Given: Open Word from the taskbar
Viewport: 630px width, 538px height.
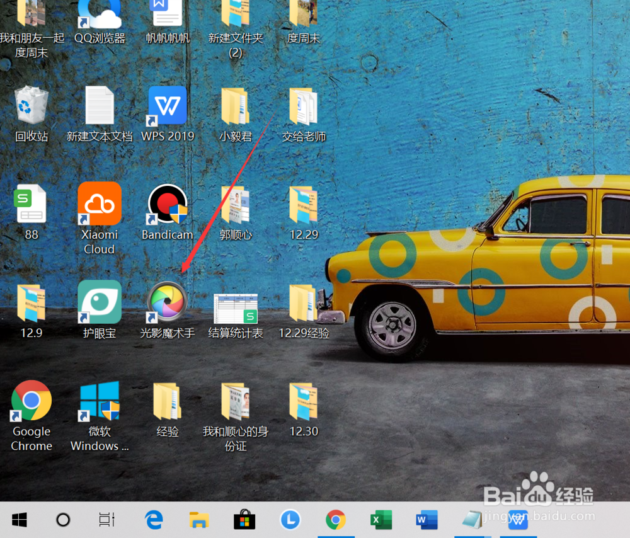Looking at the screenshot, I should (x=427, y=520).
